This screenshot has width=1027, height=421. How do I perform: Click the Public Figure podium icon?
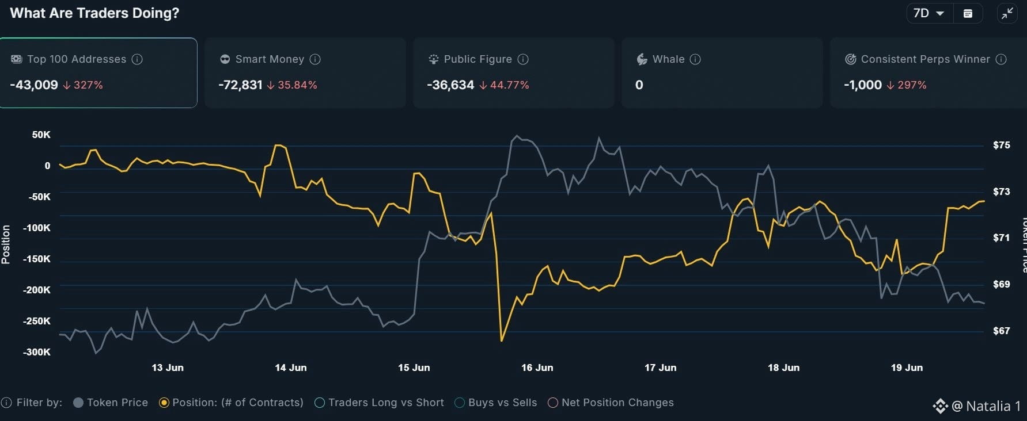click(x=433, y=59)
